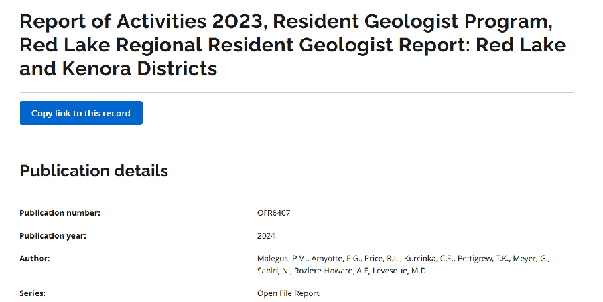This screenshot has height=302, width=603.
Task: Click author name Kurcinka, C.E.
Action: 429,259
